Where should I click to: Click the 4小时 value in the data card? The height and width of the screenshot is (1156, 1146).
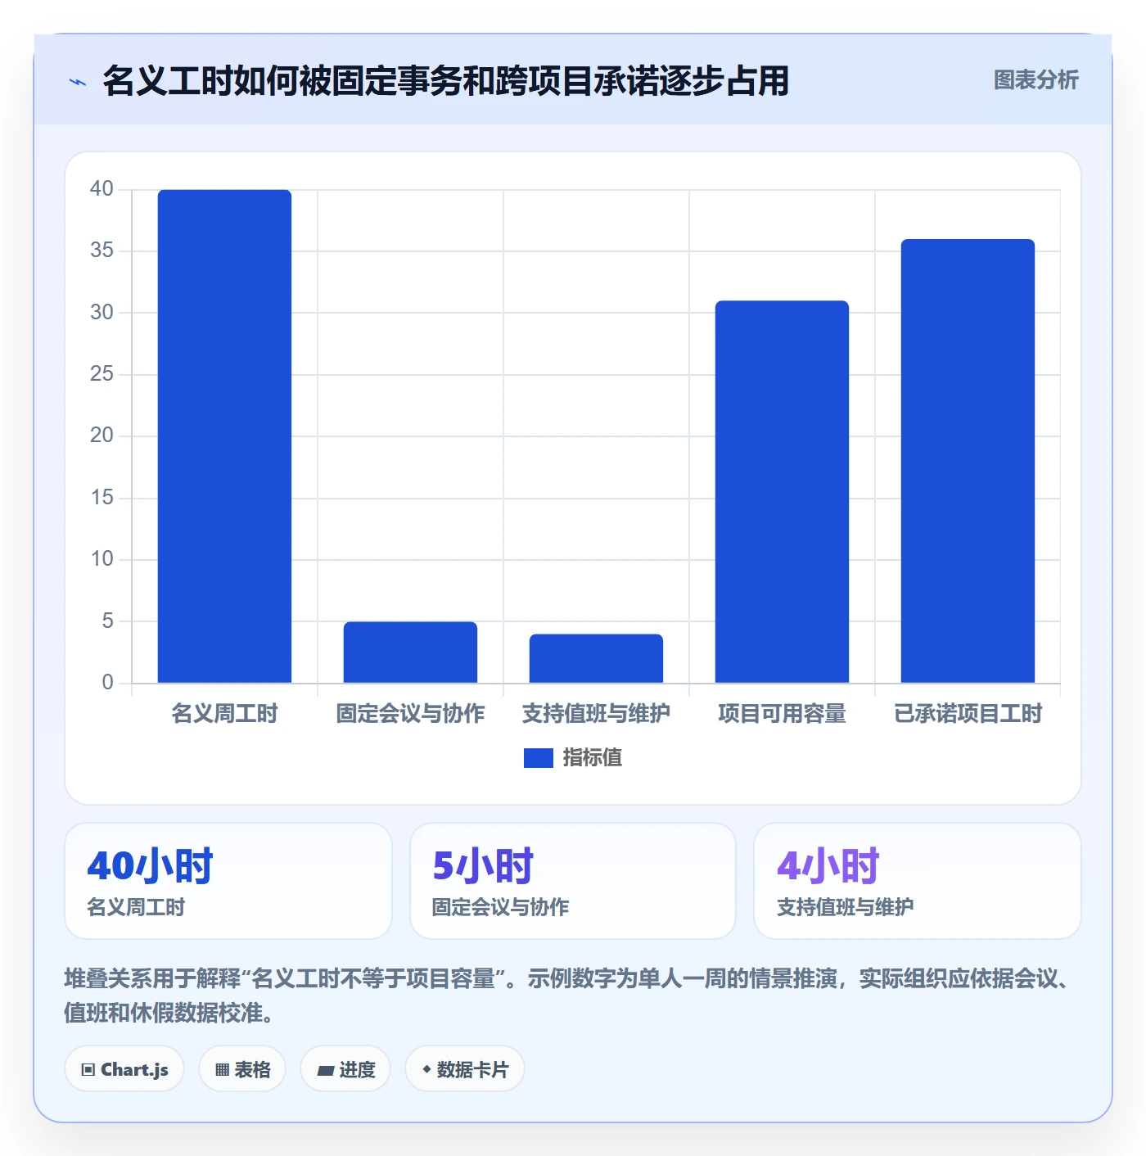coord(828,865)
